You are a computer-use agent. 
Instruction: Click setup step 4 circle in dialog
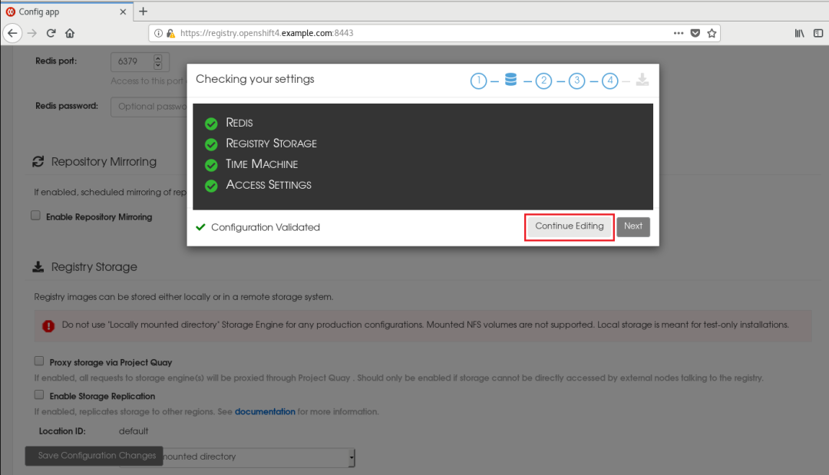click(609, 81)
